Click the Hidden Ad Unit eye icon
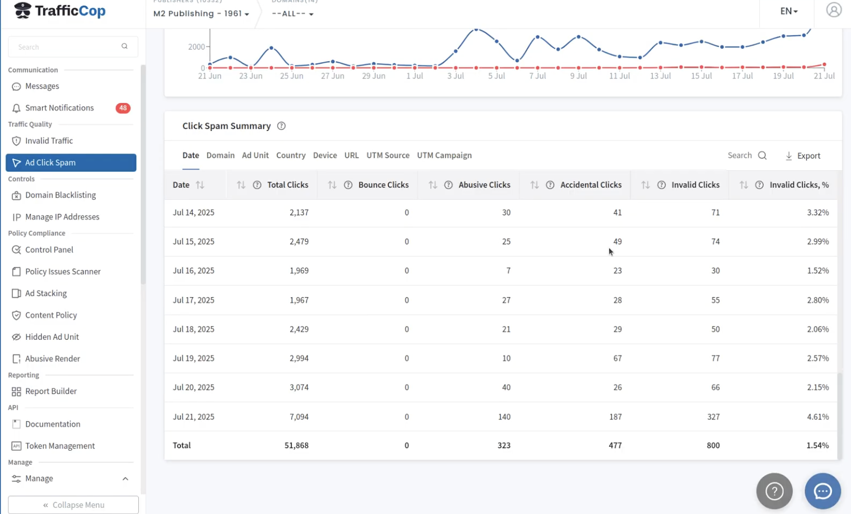The height and width of the screenshot is (514, 851). (x=16, y=337)
